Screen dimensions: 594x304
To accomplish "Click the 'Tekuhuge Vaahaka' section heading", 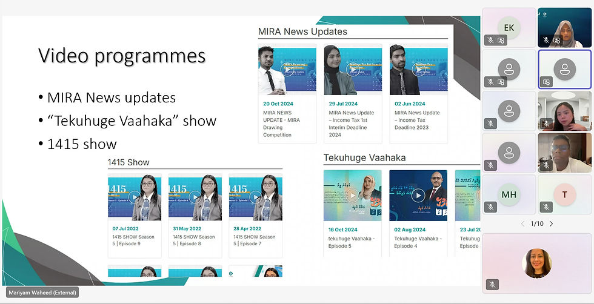I will click(364, 157).
